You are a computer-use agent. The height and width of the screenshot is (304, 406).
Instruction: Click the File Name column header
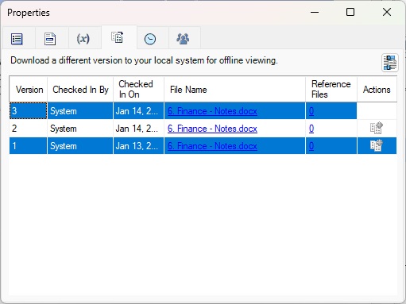(234, 89)
